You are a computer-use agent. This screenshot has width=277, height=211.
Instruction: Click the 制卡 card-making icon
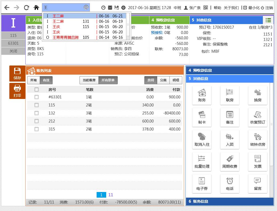click(202, 117)
